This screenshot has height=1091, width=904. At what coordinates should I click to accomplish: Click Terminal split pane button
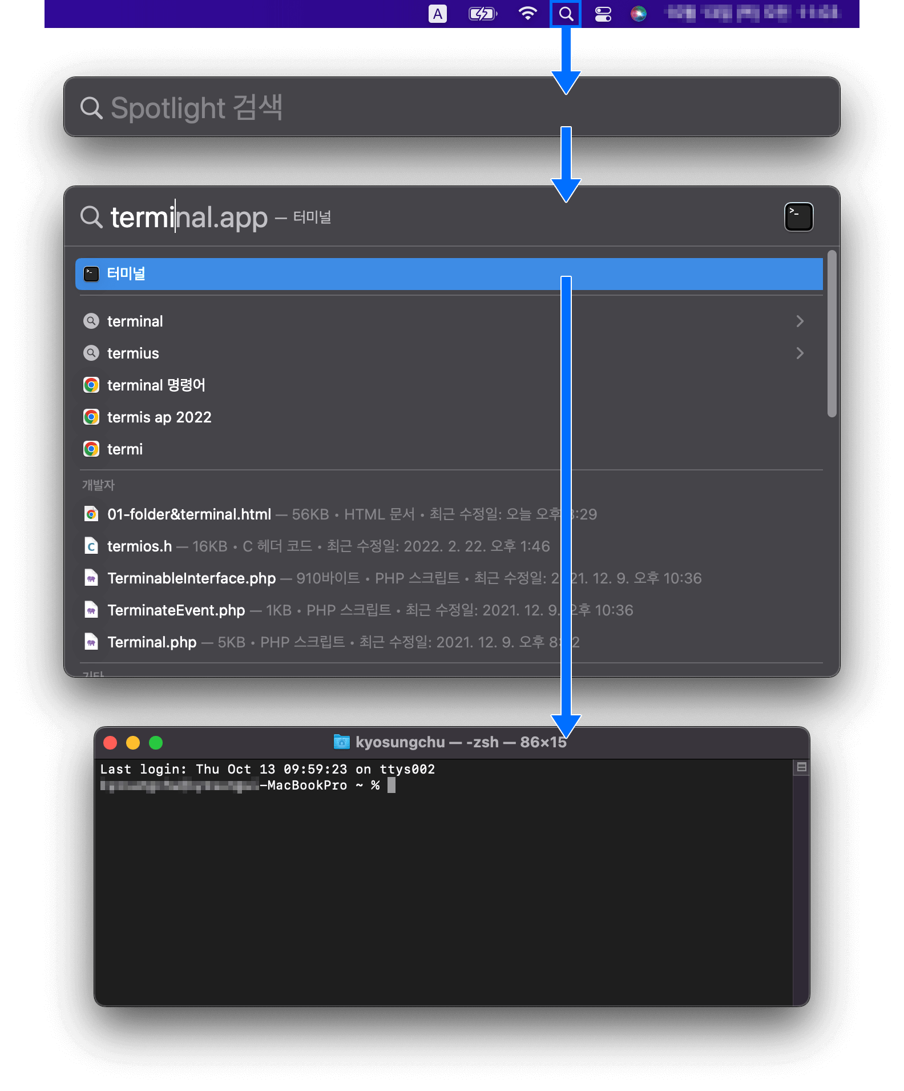tap(801, 767)
